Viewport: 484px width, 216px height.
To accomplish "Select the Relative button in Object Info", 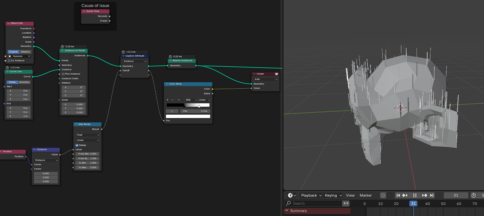I will click(25, 52).
